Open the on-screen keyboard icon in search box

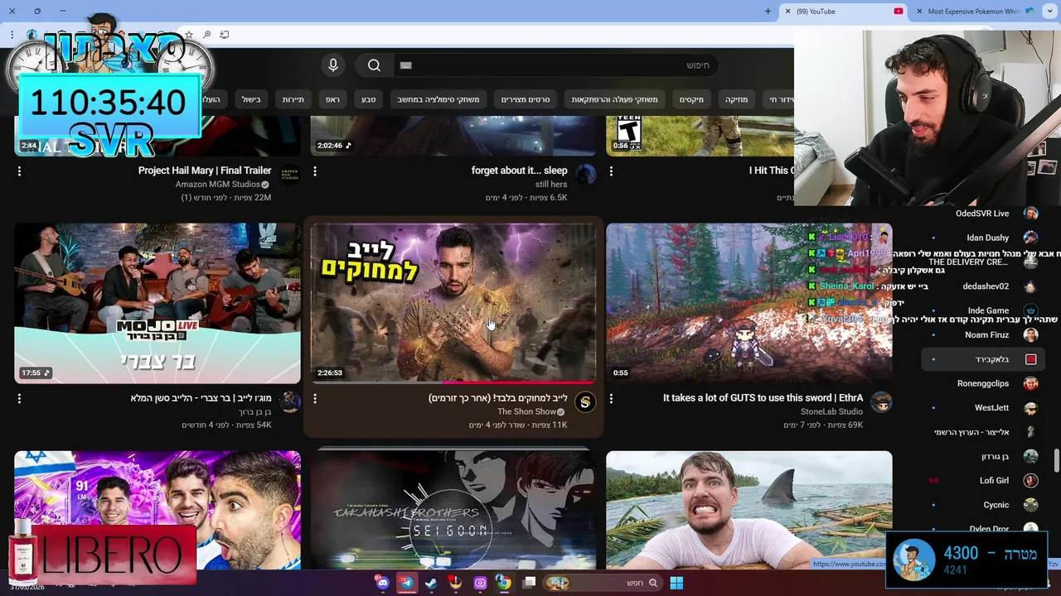tap(405, 65)
